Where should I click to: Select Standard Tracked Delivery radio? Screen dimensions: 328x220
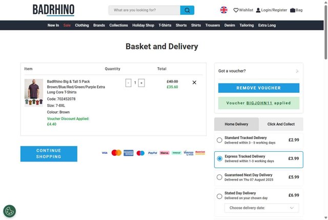(219, 140)
